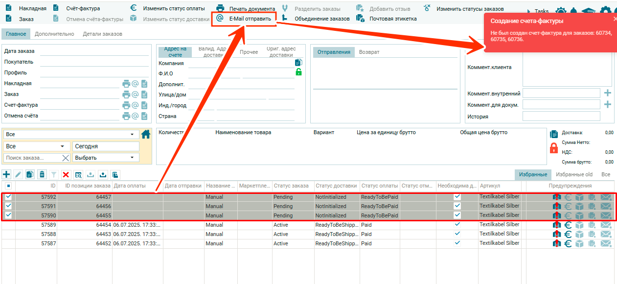Image resolution: width=617 pixels, height=284 pixels.
Task: Click the red X delete icon
Action: [66, 174]
